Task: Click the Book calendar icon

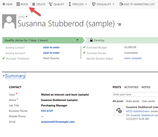Action: point(18,4)
